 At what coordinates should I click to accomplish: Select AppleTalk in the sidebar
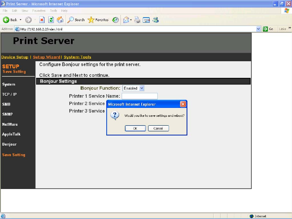(11, 134)
